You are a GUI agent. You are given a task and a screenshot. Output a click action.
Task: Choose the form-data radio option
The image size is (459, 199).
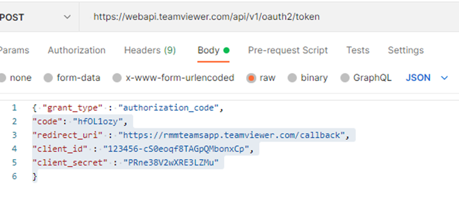pos(48,78)
